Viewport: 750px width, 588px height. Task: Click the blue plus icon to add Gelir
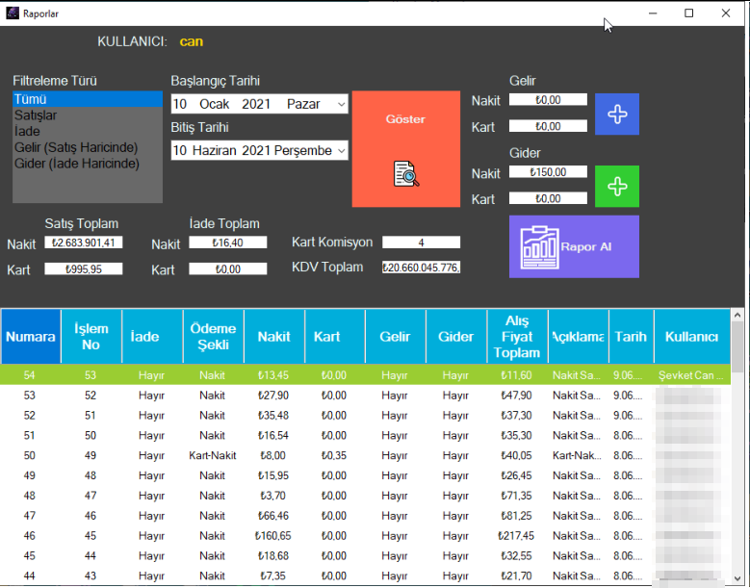[617, 114]
